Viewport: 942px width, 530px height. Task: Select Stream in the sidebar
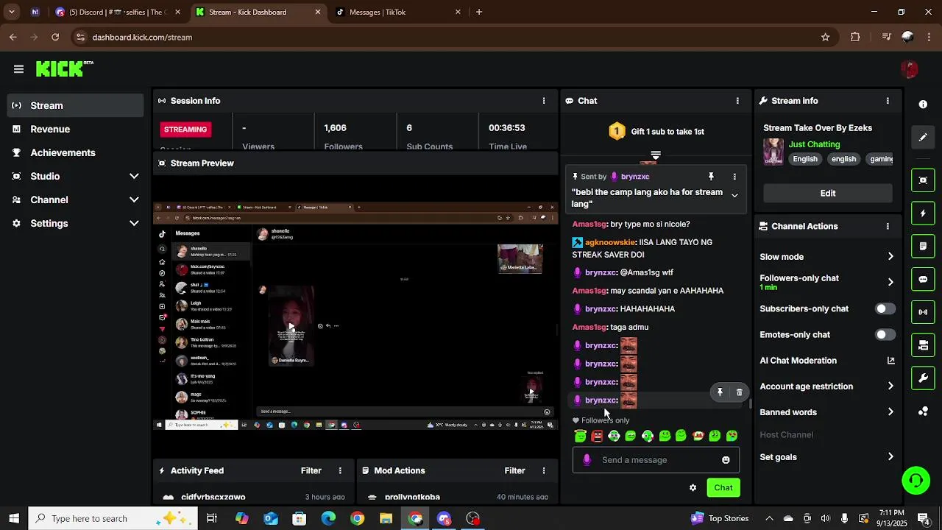(76, 105)
